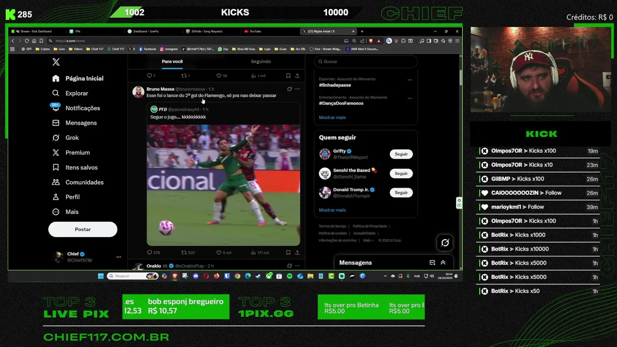The height and width of the screenshot is (347, 617).
Task: Switch to the Para você tab
Action: (172, 62)
